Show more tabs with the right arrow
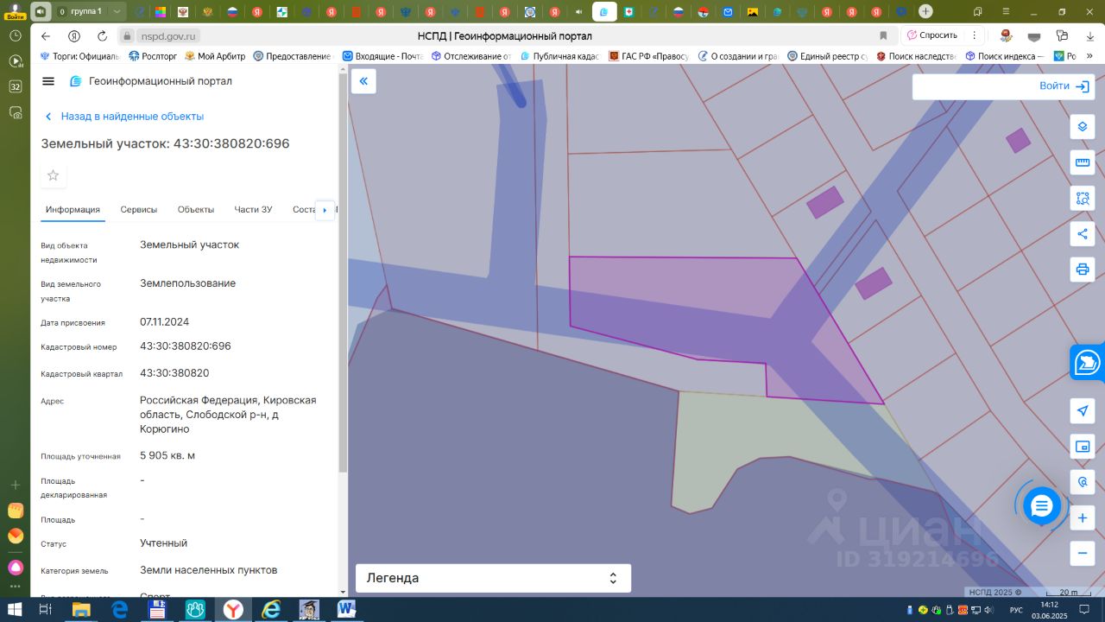Screen dimensions: 1105x622 (x=325, y=210)
